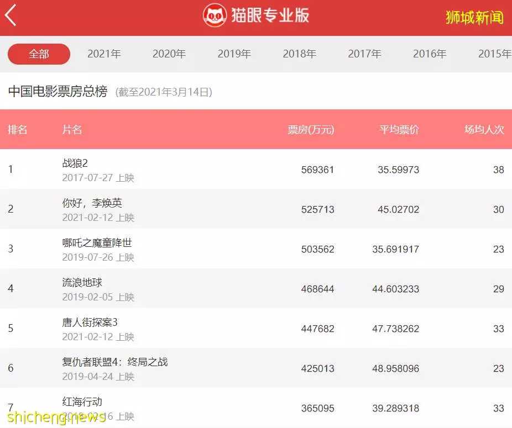Click average price 39.289318
The width and height of the screenshot is (512, 428).
pyautogui.click(x=395, y=409)
